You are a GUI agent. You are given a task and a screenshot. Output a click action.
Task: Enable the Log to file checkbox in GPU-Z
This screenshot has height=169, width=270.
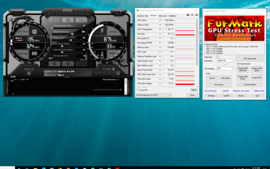[138, 90]
